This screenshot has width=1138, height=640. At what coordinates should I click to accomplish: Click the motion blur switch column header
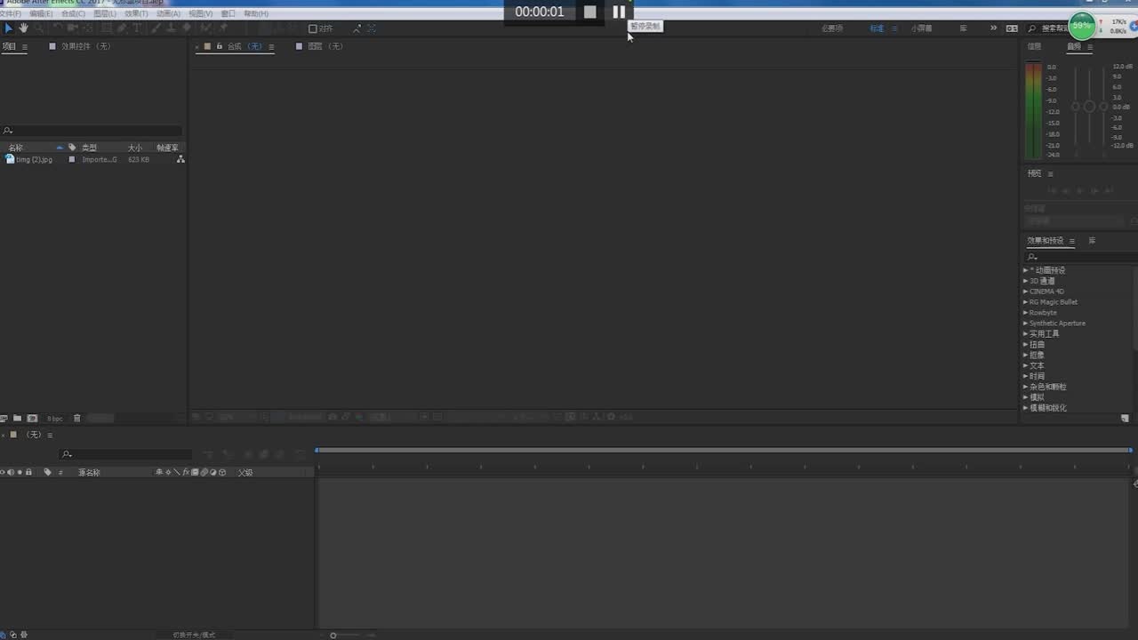204,472
